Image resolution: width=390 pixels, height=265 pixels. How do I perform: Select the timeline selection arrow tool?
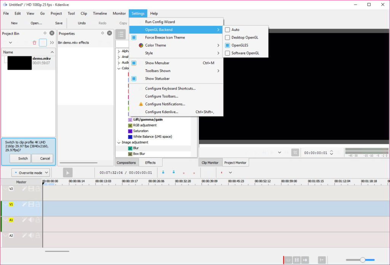[68, 172]
